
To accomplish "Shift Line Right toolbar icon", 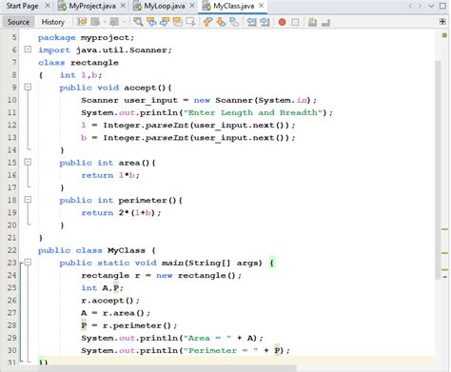I will click(265, 22).
